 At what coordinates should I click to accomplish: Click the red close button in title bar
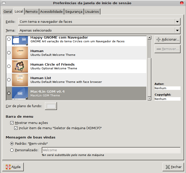pos(182,3)
